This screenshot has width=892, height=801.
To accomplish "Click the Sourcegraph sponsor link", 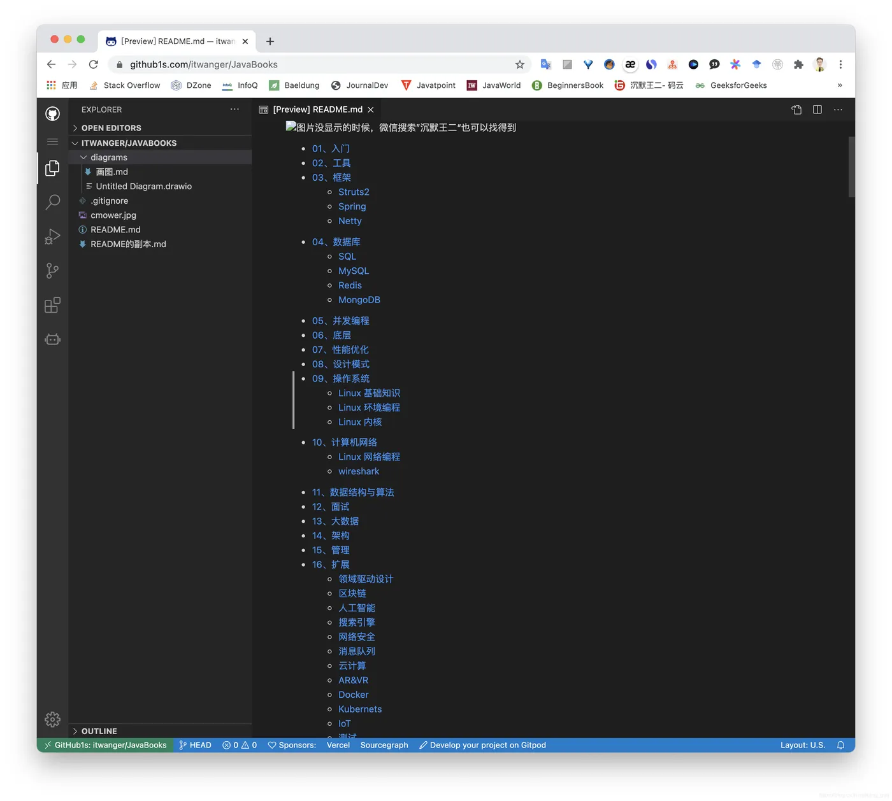I will (384, 745).
